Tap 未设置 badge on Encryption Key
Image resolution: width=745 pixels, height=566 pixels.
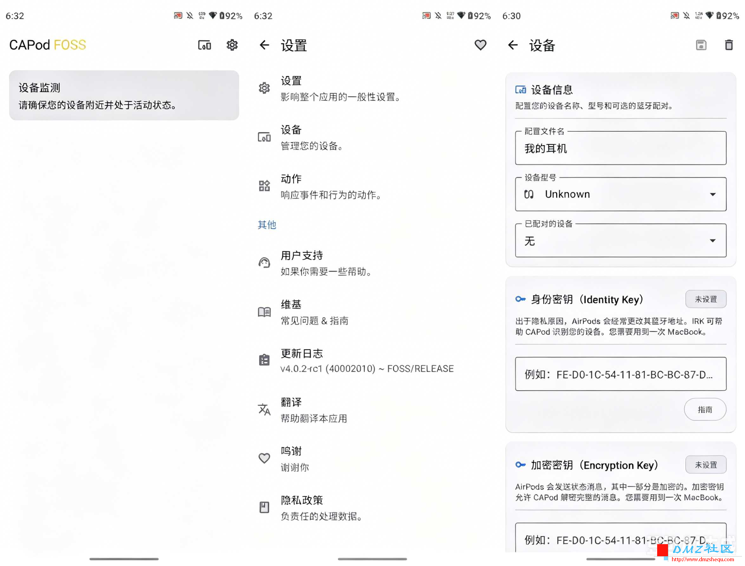[706, 465]
